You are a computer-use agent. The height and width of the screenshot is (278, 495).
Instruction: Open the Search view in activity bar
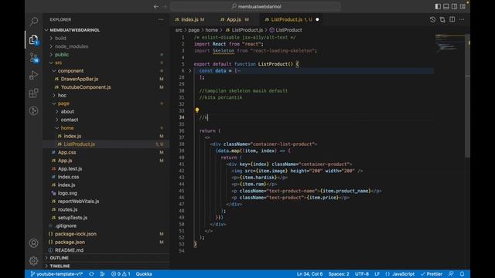pos(34,22)
